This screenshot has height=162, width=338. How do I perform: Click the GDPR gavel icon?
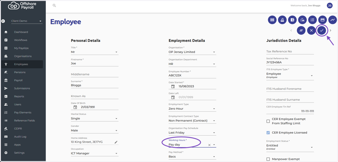click(6, 129)
